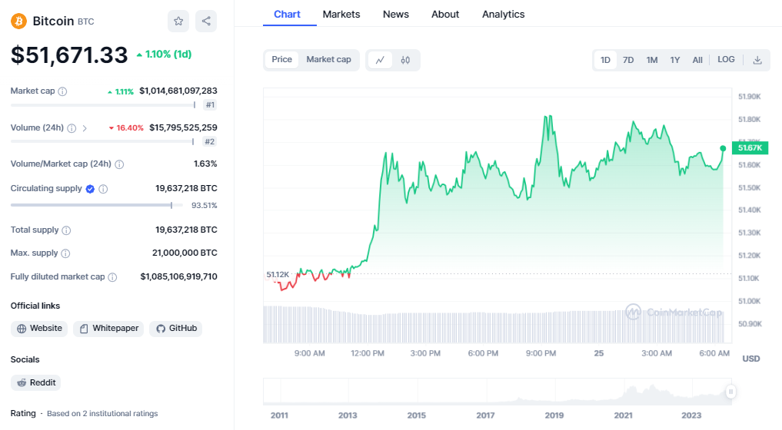Select the All time range
Screen dimensions: 782x430
pyautogui.click(x=697, y=60)
